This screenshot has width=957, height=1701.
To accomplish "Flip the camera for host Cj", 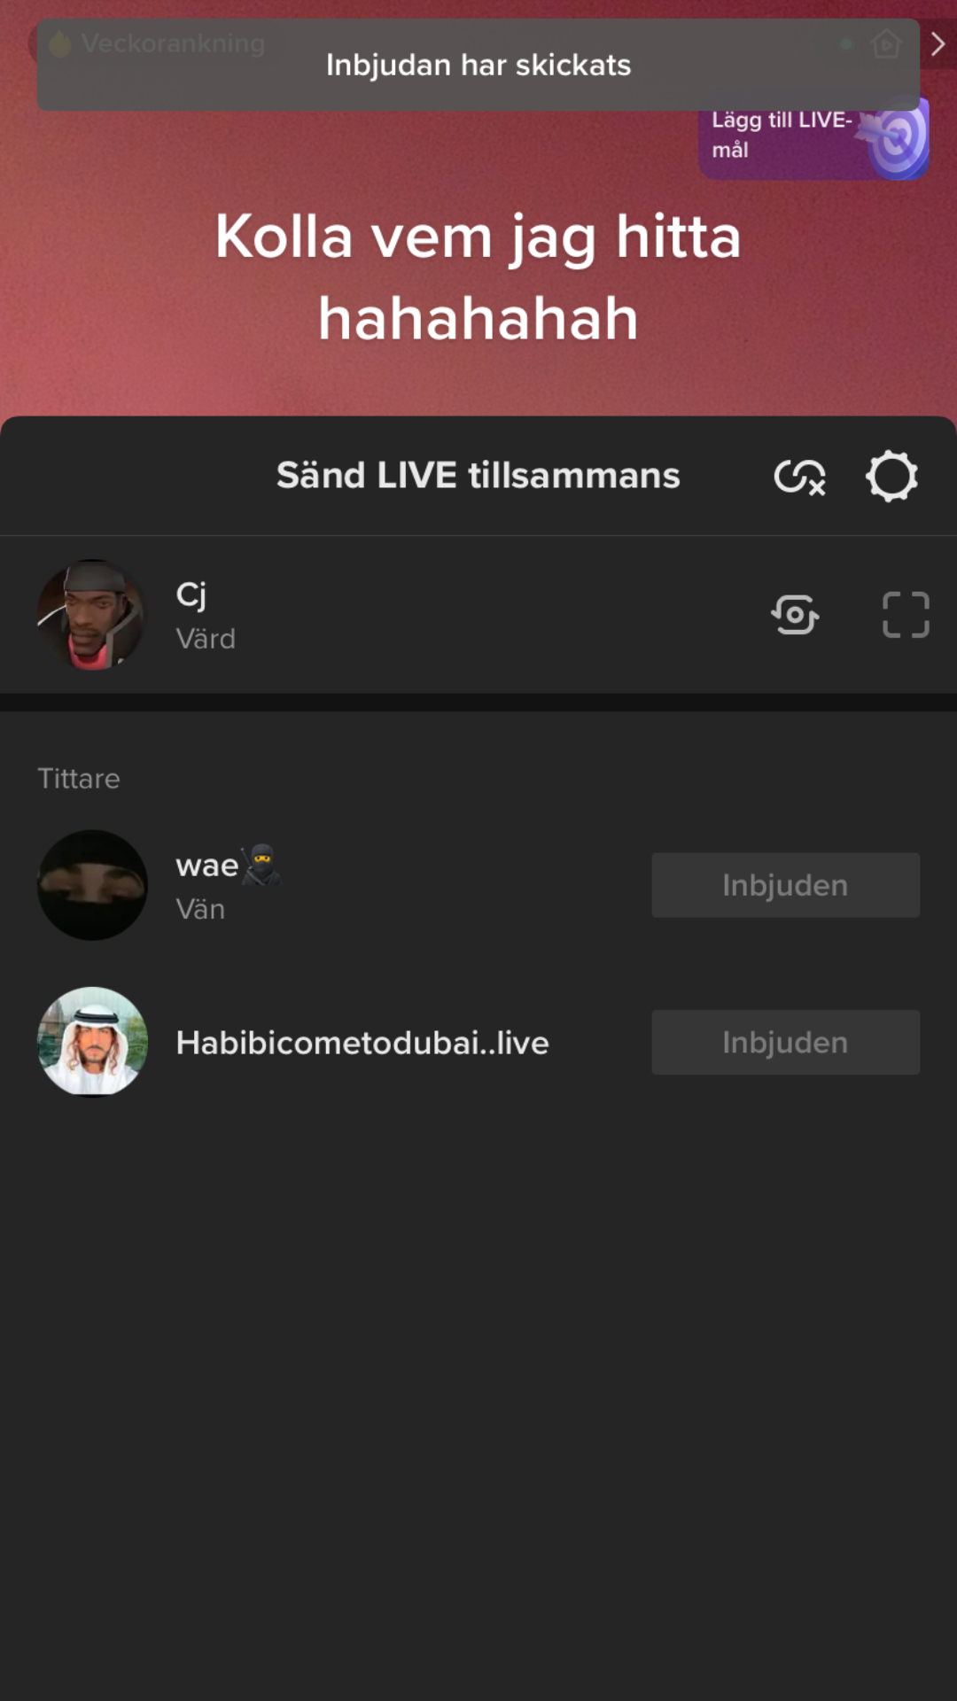I will tap(795, 615).
